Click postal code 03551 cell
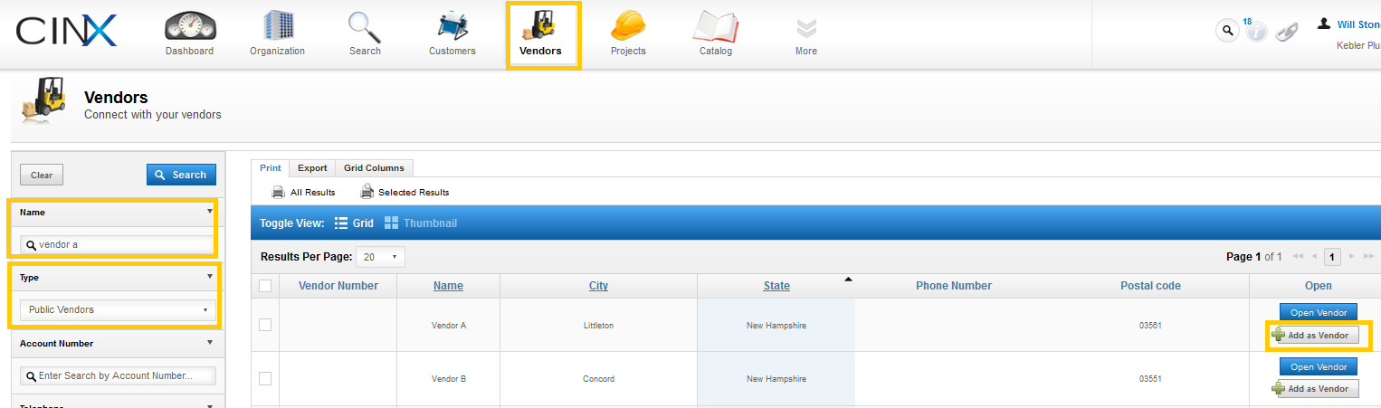The width and height of the screenshot is (1381, 408). (x=1150, y=379)
